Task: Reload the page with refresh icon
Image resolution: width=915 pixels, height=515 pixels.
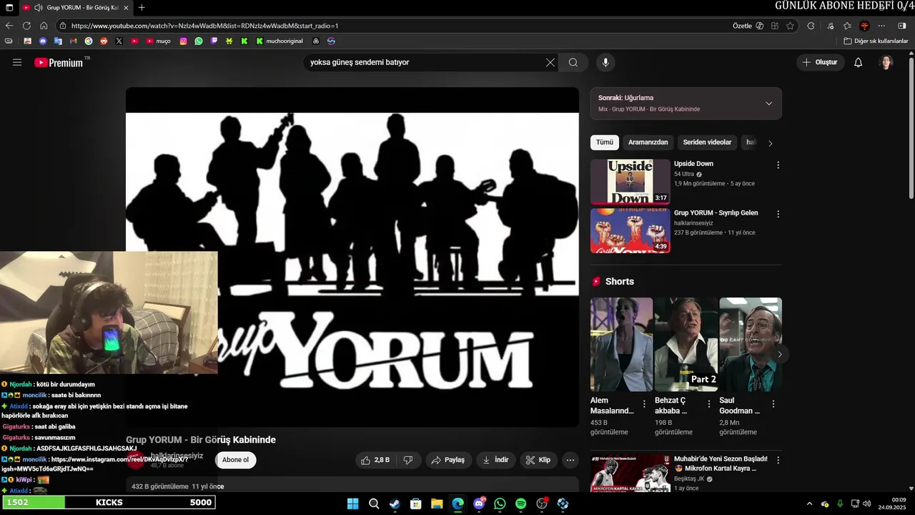Action: [x=26, y=26]
